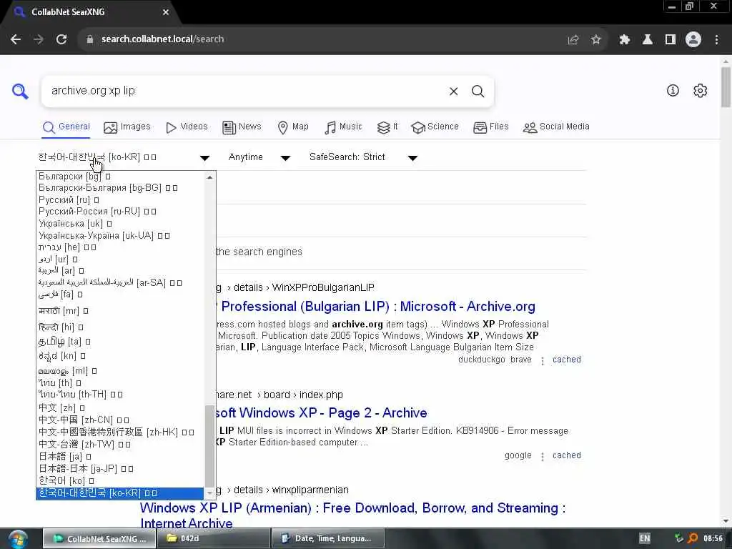The height and width of the screenshot is (549, 732).
Task: Choose Български [bg] language option
Action: coord(120,177)
